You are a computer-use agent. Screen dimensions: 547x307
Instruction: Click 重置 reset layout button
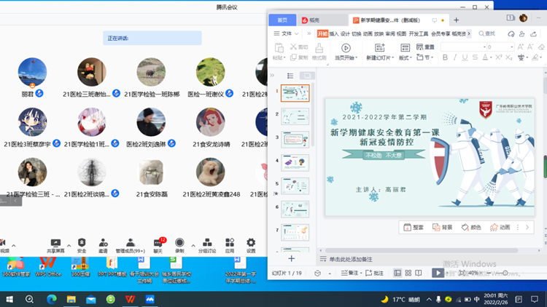425,47
